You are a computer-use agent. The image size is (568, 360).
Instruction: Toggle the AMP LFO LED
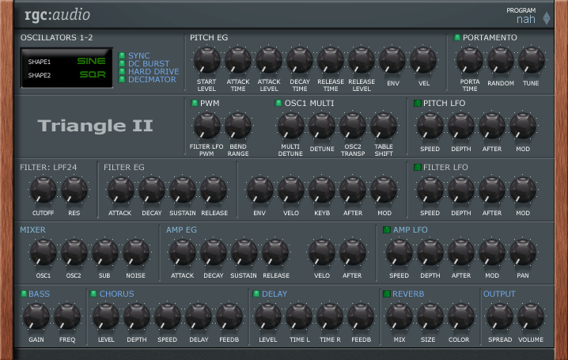click(387, 229)
